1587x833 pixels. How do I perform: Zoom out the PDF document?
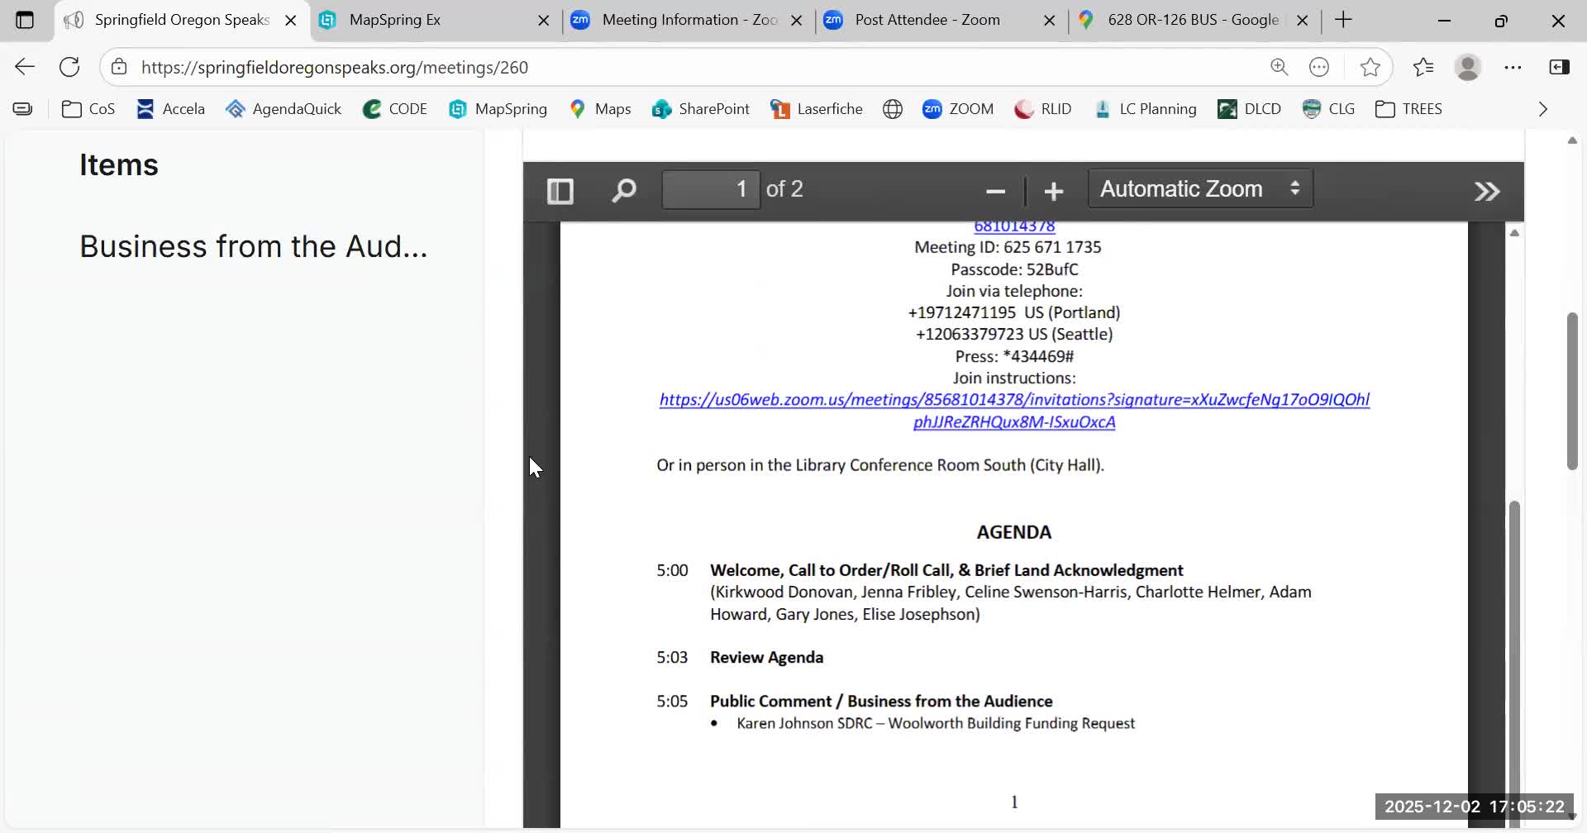click(x=995, y=191)
